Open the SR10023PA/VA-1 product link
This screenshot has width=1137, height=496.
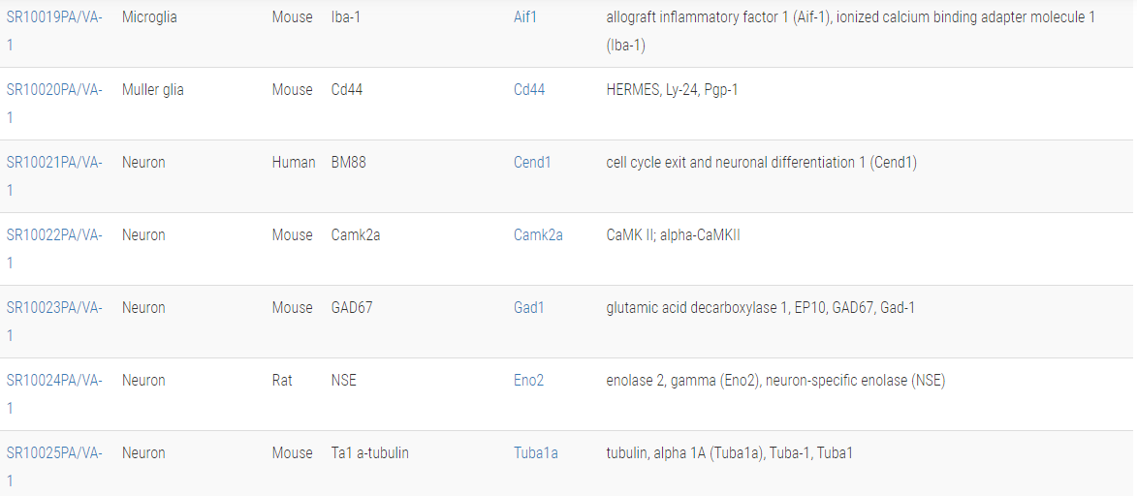(x=54, y=308)
